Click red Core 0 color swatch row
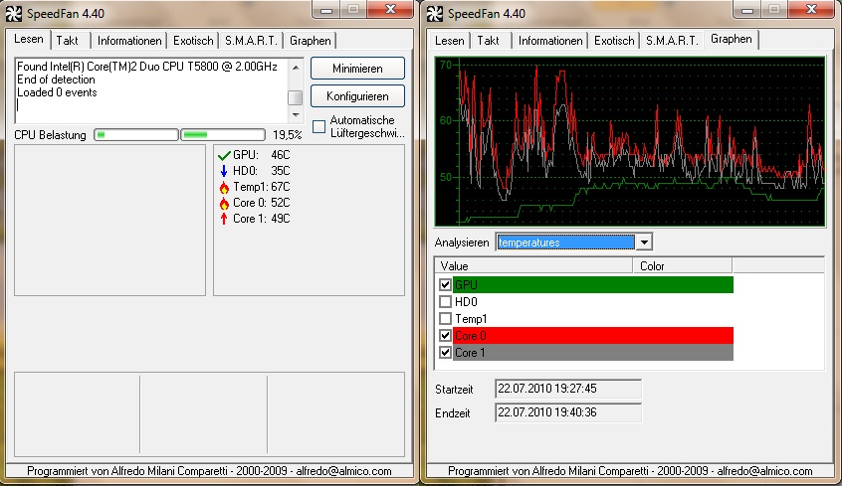This screenshot has width=842, height=486. tap(593, 336)
